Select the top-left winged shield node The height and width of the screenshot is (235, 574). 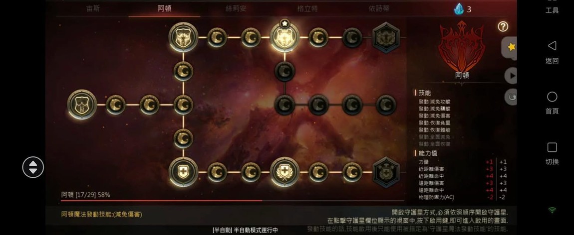click(x=183, y=37)
